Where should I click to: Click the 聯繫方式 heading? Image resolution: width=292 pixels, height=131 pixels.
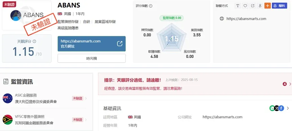(221, 6)
